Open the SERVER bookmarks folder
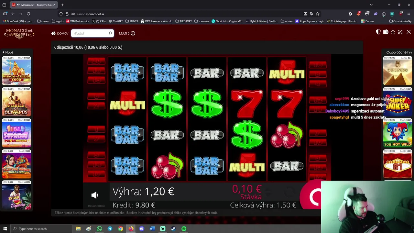414x233 pixels. tap(132, 21)
